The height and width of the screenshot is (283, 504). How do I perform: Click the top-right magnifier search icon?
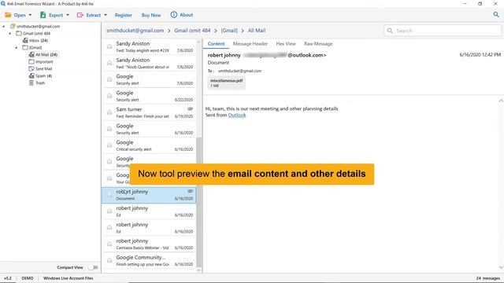pos(496,14)
